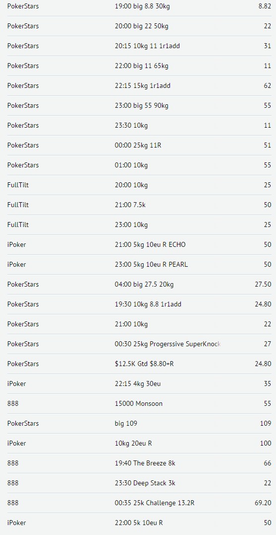Open the 19:40 The Breeze 8k tournament
This screenshot has height=535, width=276.
[138, 463]
